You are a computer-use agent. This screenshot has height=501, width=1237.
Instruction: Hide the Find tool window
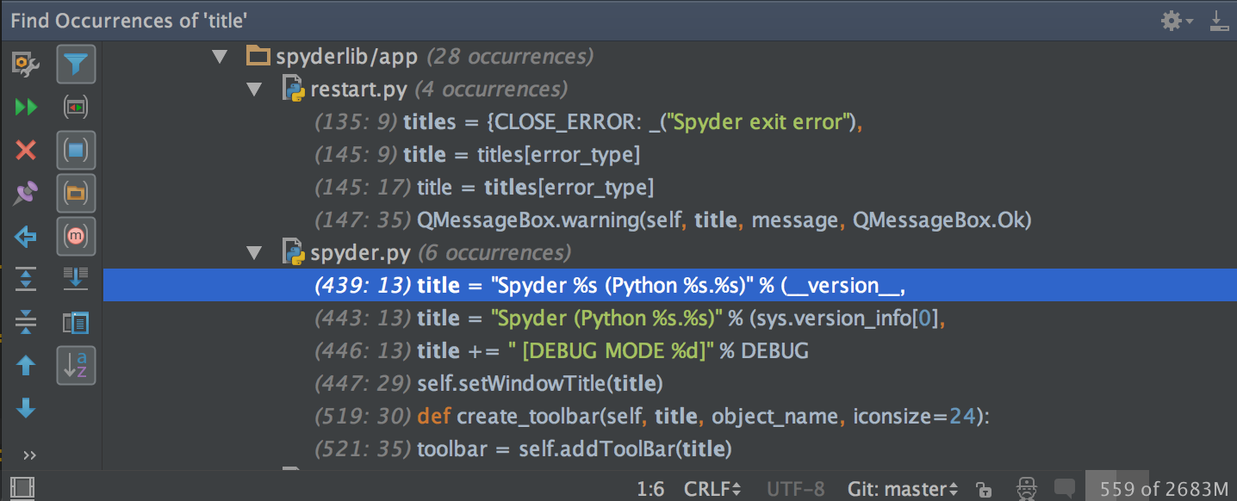[1217, 21]
